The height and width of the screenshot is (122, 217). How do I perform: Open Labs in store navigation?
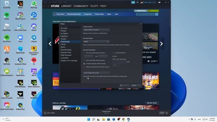coord(116,14)
